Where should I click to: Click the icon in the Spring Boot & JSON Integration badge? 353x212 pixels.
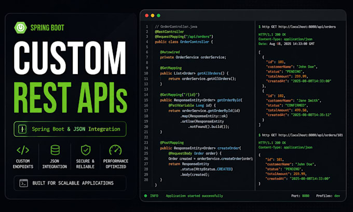(22, 129)
